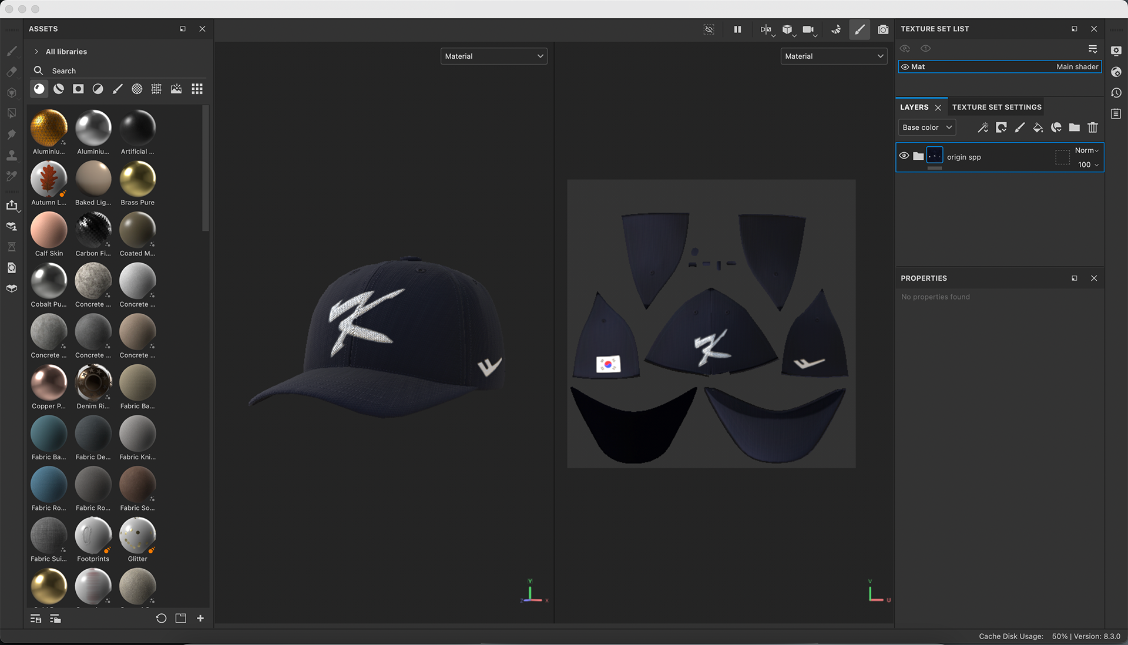Open the Base color channel dropdown
The height and width of the screenshot is (645, 1128).
[927, 127]
